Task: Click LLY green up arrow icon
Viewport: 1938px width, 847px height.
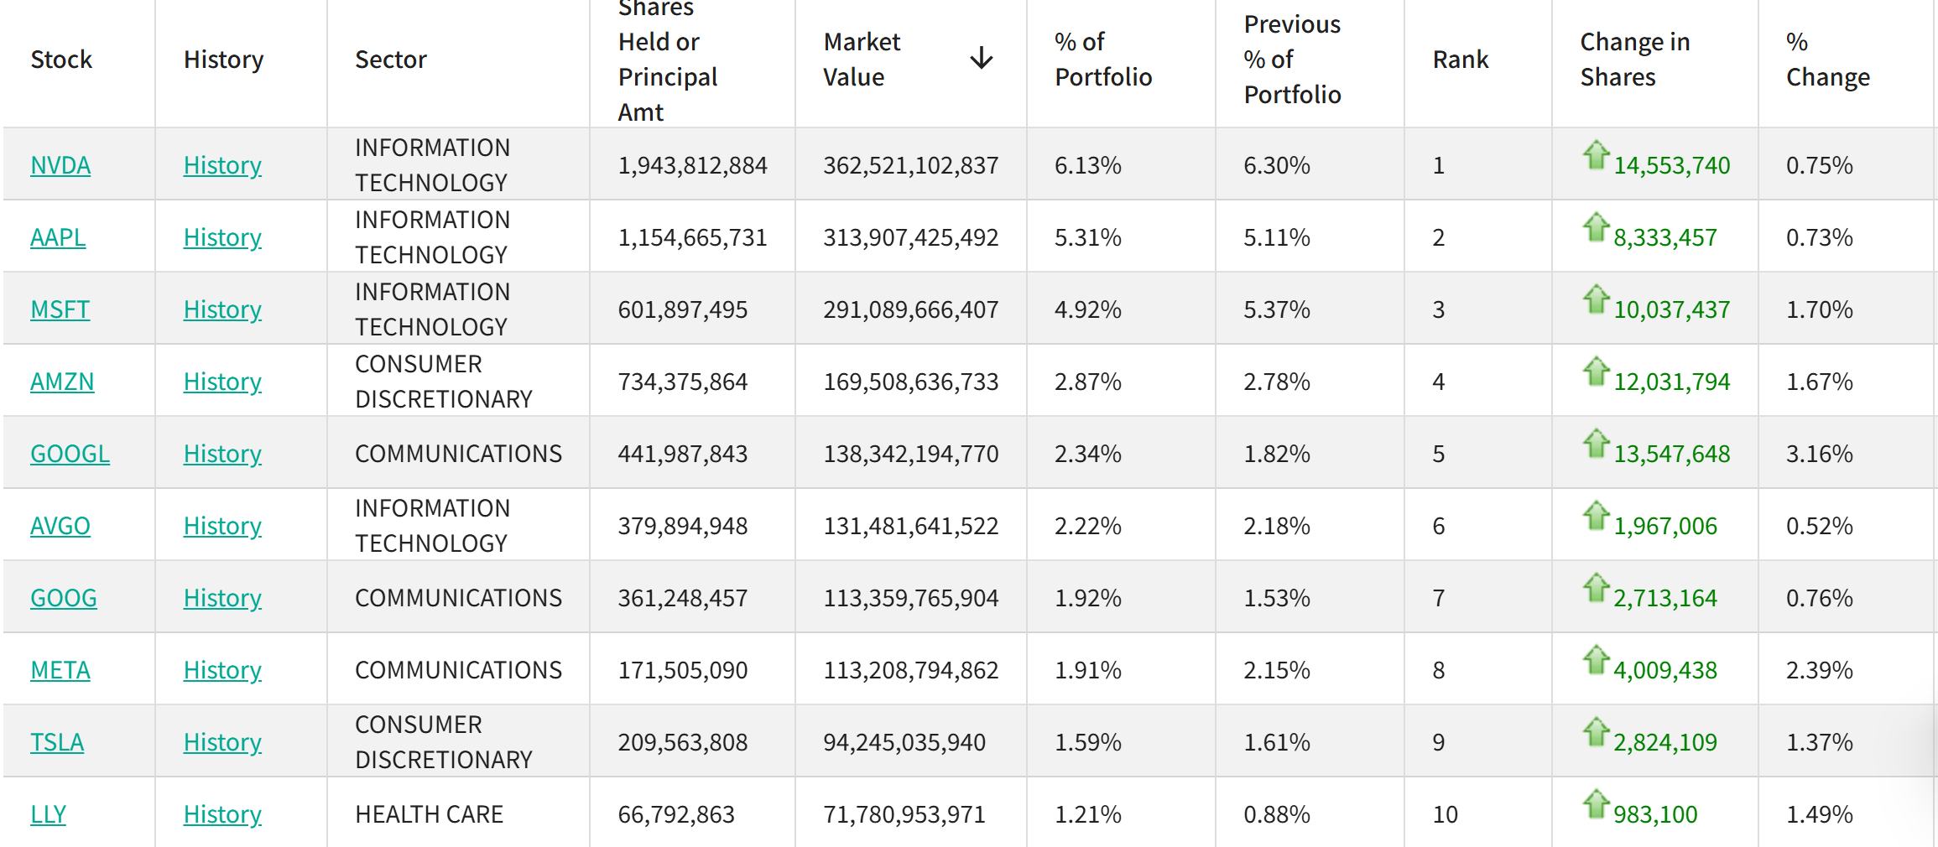Action: [x=1596, y=804]
